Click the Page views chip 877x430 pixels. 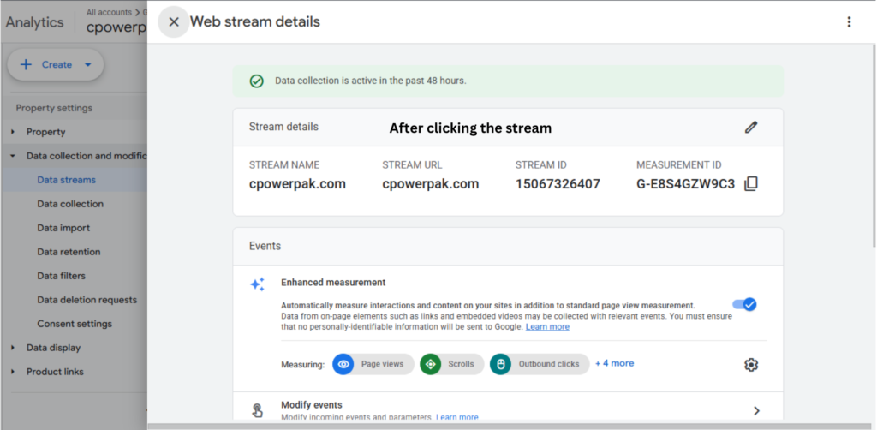(373, 364)
